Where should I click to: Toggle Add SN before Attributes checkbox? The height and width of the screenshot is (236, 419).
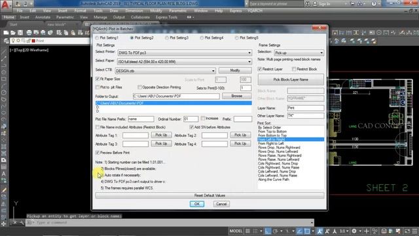coord(191,127)
